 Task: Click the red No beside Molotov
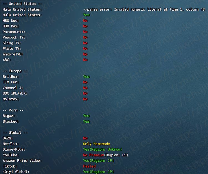85,99
